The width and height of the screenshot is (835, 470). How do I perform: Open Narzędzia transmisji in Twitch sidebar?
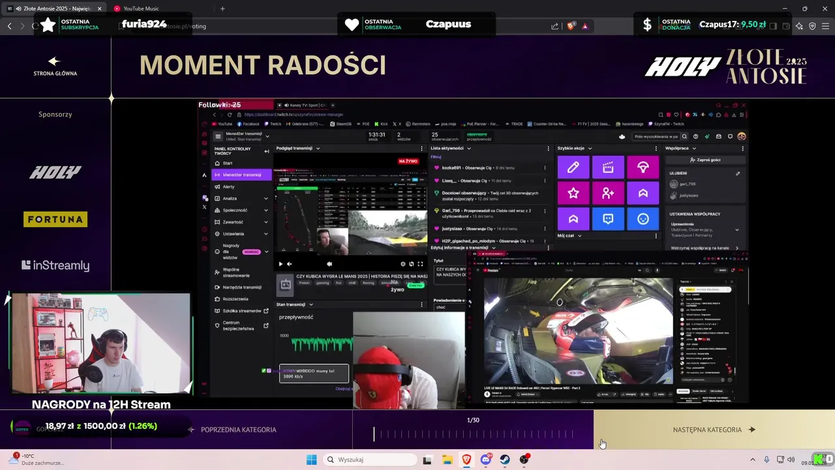coord(241,287)
